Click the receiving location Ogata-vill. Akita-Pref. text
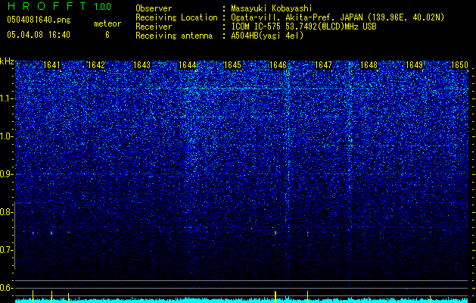The height and width of the screenshot is (303, 476). pyautogui.click(x=283, y=17)
